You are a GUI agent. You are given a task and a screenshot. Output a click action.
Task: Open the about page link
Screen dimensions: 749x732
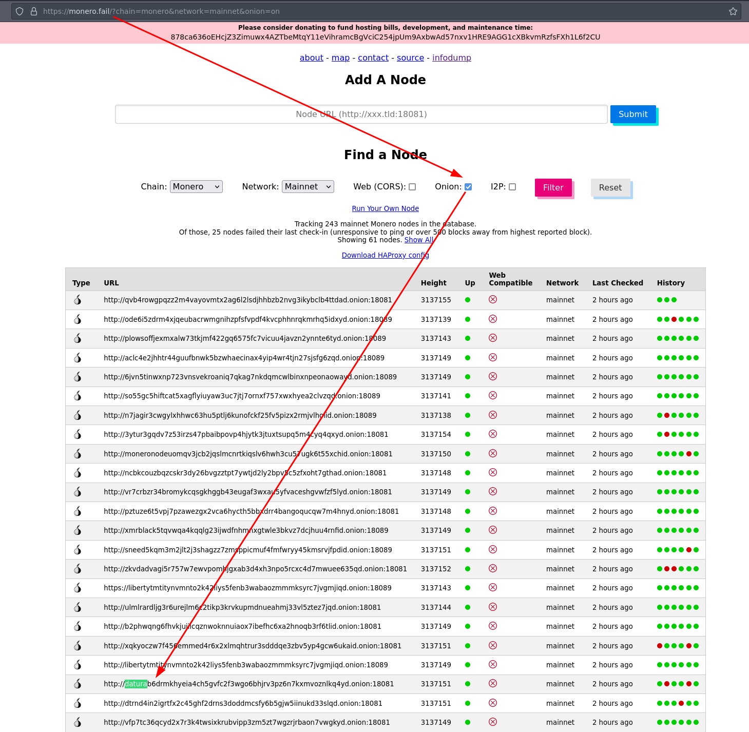pos(312,58)
